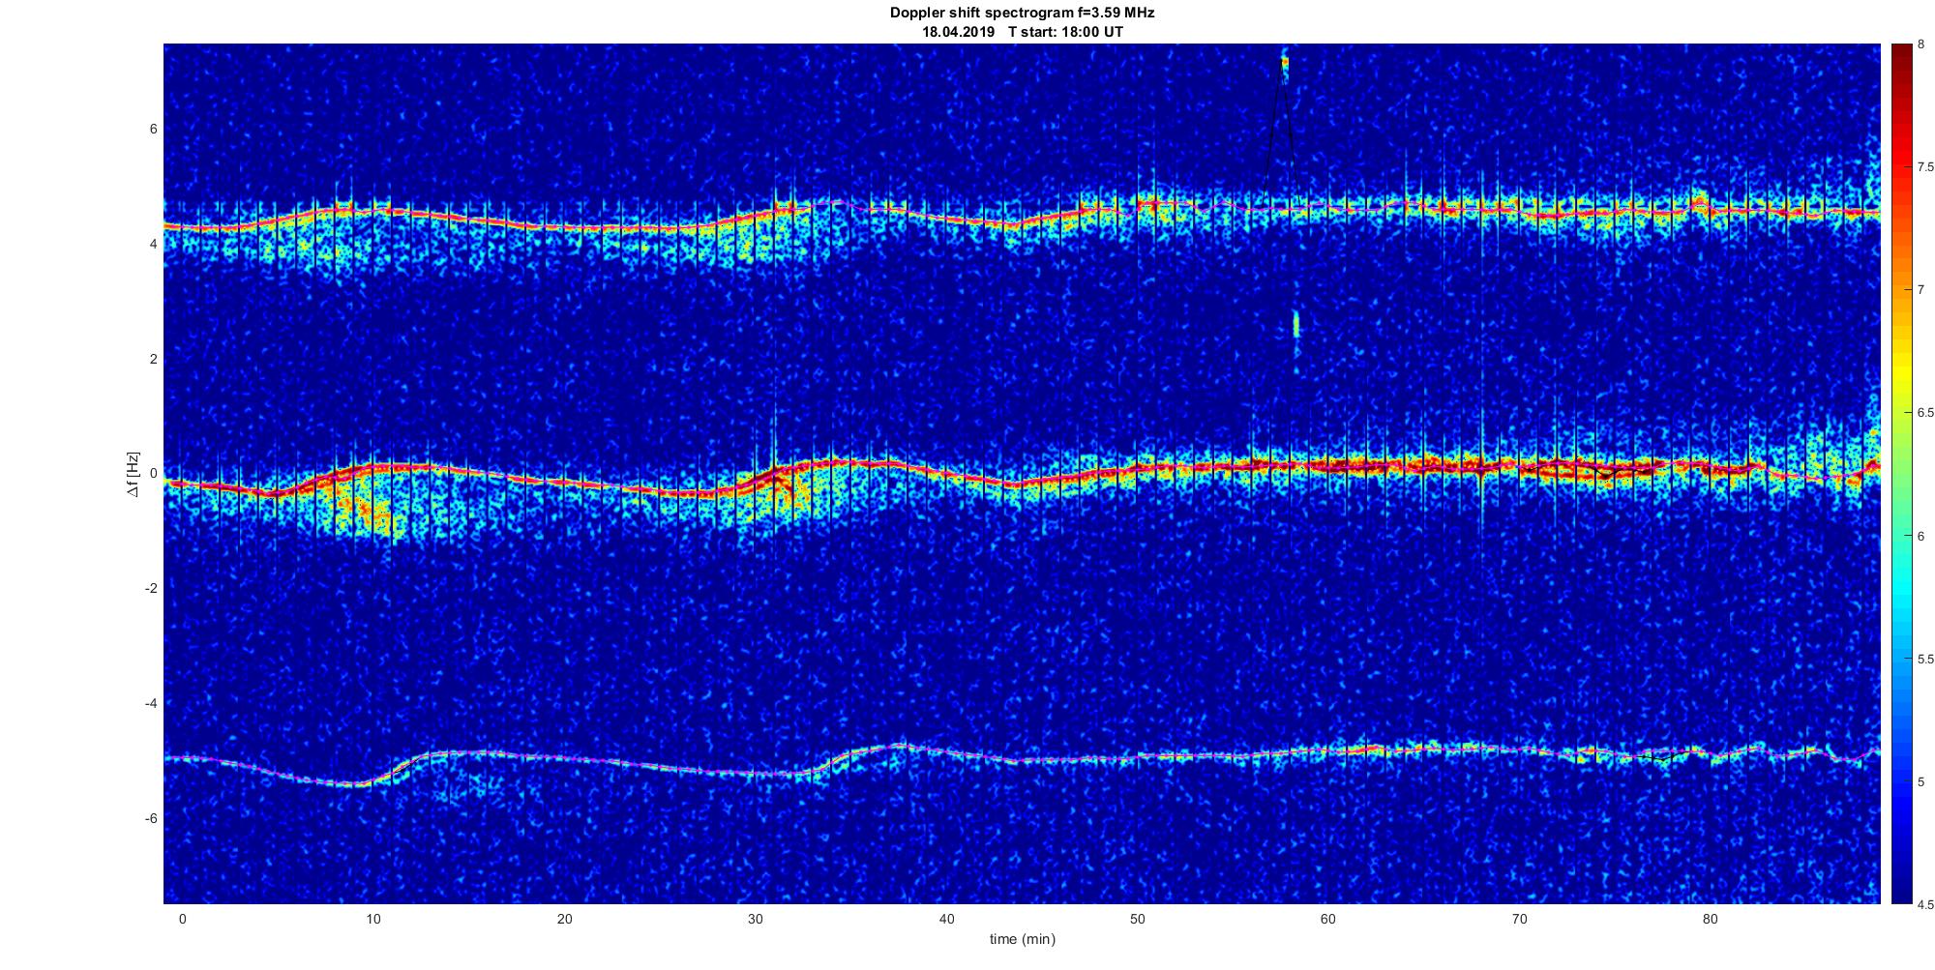Screen dimensions: 1935x970
Task: Click the black spike peak at the top near 58 min
Action: [x=1284, y=64]
